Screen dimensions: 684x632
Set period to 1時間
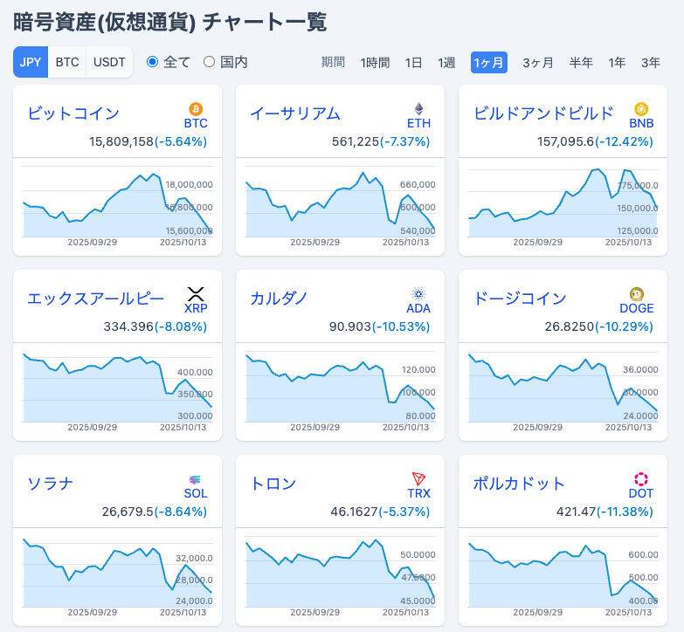point(375,62)
